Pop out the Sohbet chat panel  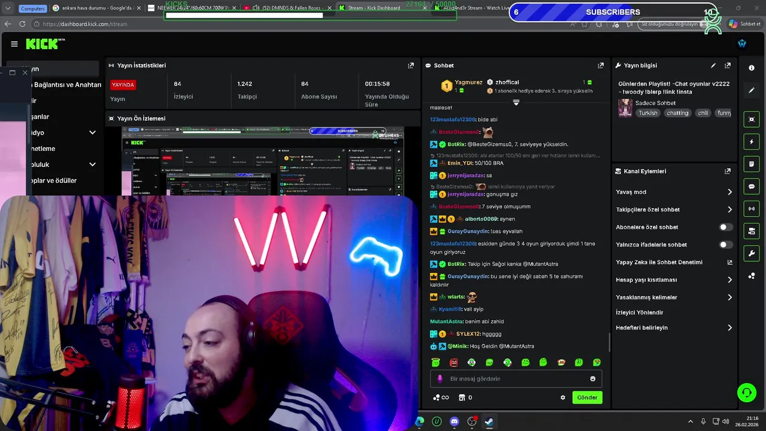tap(600, 65)
